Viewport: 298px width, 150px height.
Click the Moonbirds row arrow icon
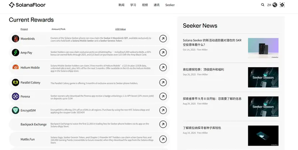(163, 38)
